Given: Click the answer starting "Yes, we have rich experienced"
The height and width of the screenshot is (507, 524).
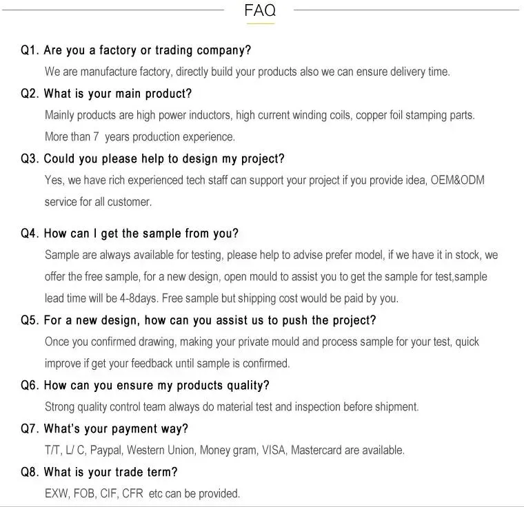Looking at the screenshot, I should coord(264,180).
